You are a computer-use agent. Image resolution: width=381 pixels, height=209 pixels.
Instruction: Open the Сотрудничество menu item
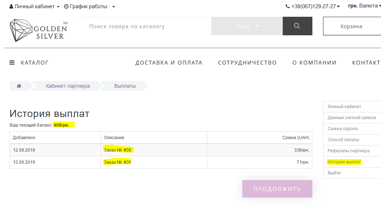point(247,63)
